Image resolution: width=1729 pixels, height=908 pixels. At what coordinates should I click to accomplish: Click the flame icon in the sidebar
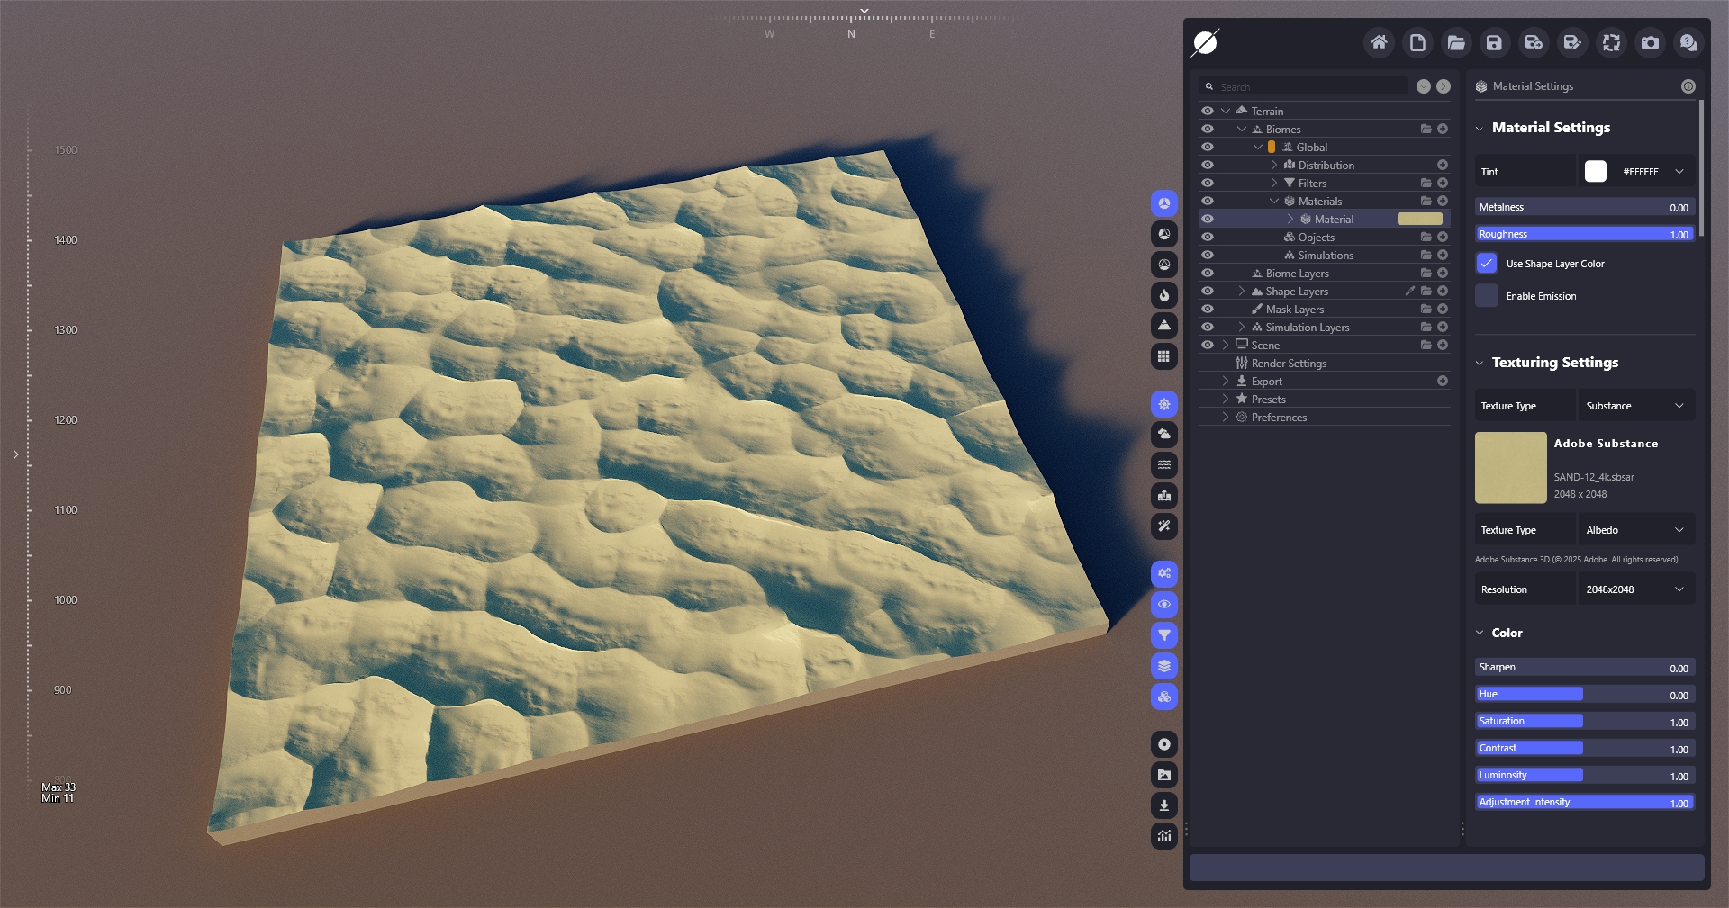1164,295
